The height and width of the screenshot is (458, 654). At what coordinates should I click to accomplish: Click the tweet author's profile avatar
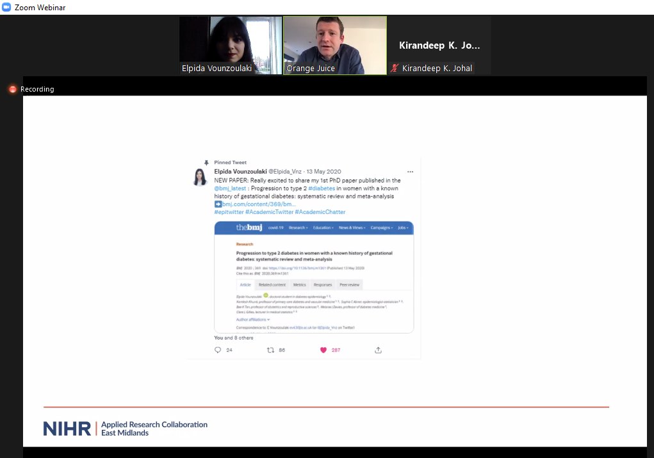tap(200, 177)
